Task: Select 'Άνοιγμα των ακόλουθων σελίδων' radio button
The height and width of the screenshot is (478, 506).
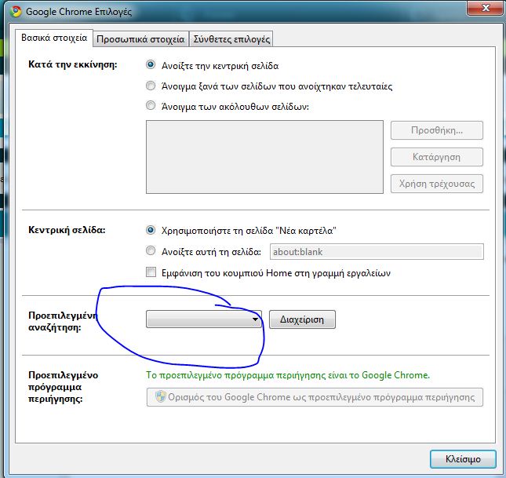Action: pyautogui.click(x=151, y=106)
